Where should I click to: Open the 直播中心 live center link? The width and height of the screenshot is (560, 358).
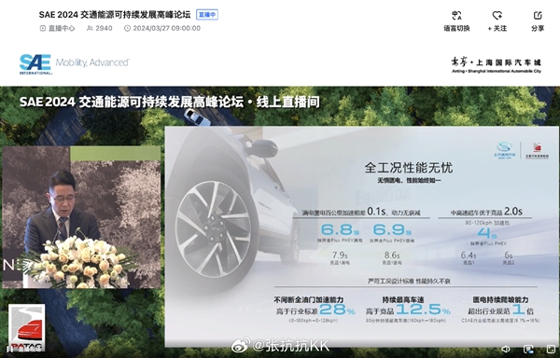[57, 28]
